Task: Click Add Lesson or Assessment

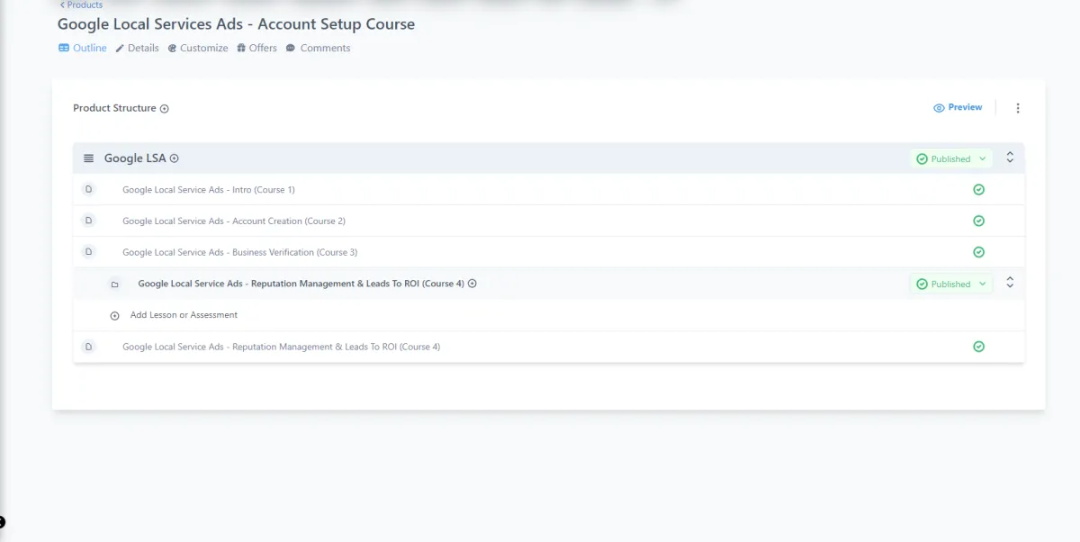Action: [184, 315]
